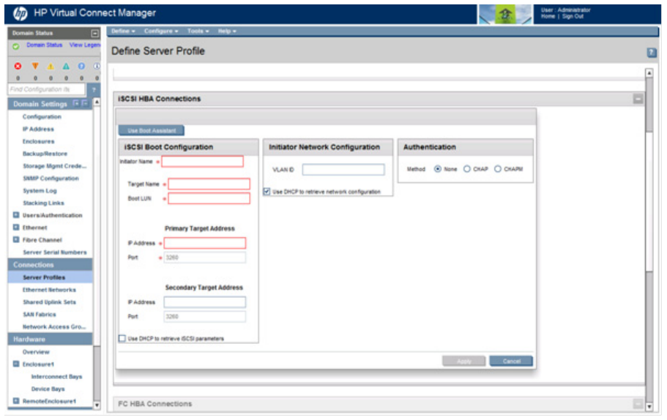This screenshot has height=420, width=667.
Task: Select IP Address in Domain Settings
Action: pyautogui.click(x=38, y=129)
